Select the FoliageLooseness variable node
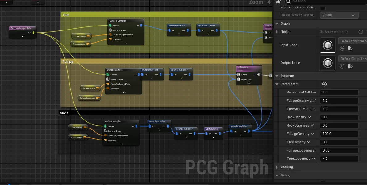The width and height of the screenshot is (367, 185). click(x=89, y=98)
